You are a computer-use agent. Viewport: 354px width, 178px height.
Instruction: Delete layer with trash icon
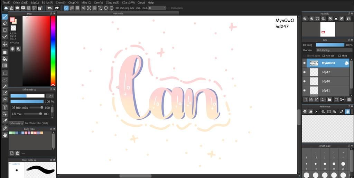click(x=349, y=100)
